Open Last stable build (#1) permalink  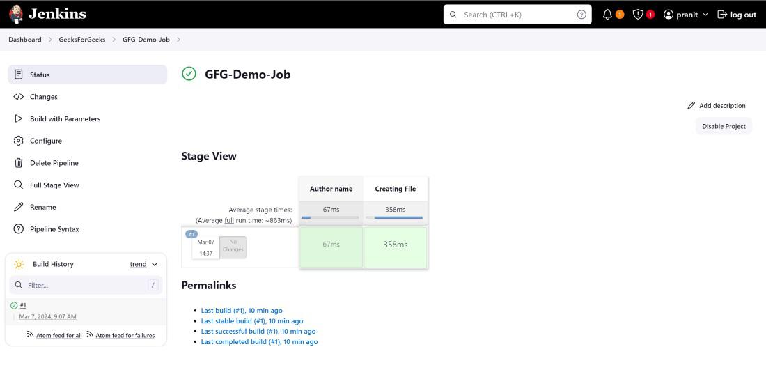(252, 321)
